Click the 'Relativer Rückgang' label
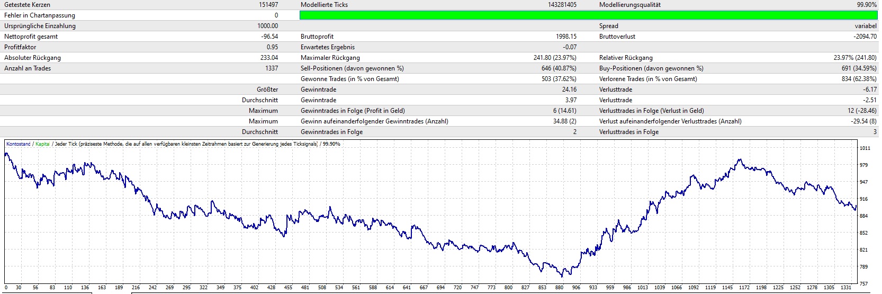Image resolution: width=882 pixels, height=294 pixels. coord(626,58)
